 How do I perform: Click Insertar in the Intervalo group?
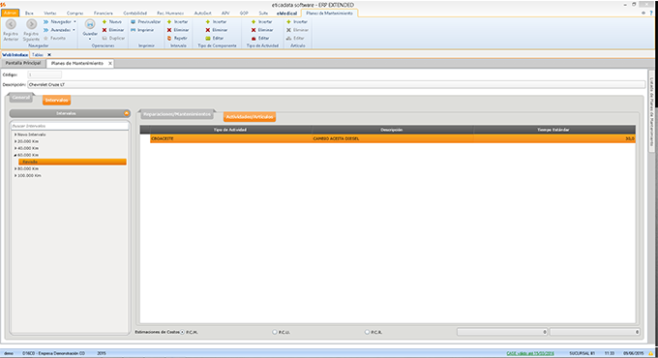coord(177,22)
